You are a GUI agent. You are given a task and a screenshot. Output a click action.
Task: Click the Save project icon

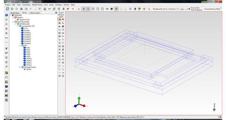pos(7,9)
